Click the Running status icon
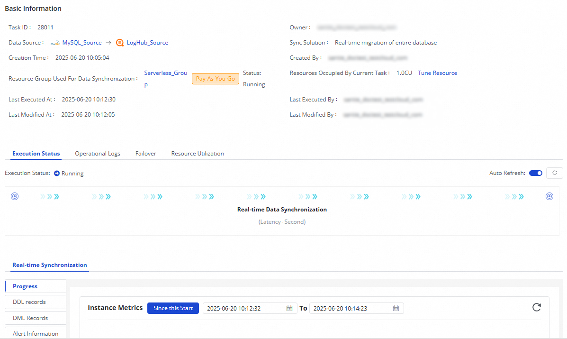The image size is (567, 339). [x=57, y=174]
